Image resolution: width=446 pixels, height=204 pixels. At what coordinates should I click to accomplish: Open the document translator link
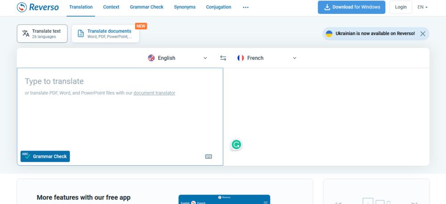[x=154, y=93]
